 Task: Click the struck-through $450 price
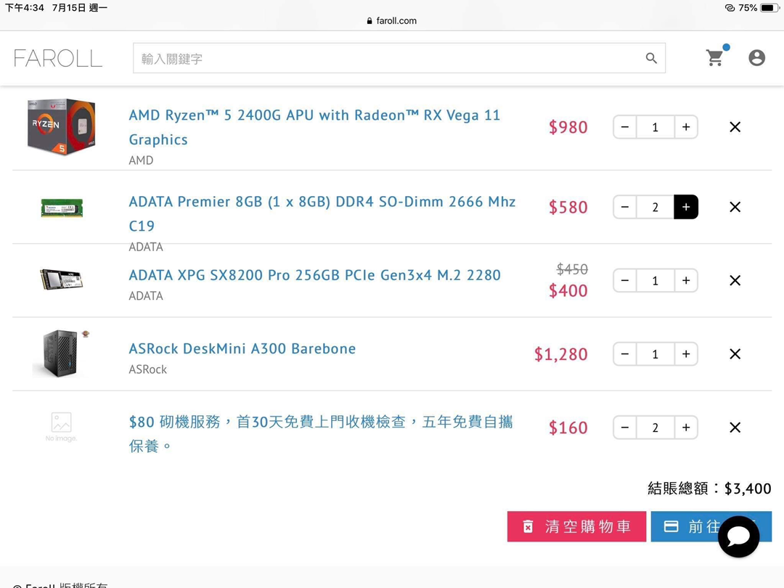click(572, 269)
